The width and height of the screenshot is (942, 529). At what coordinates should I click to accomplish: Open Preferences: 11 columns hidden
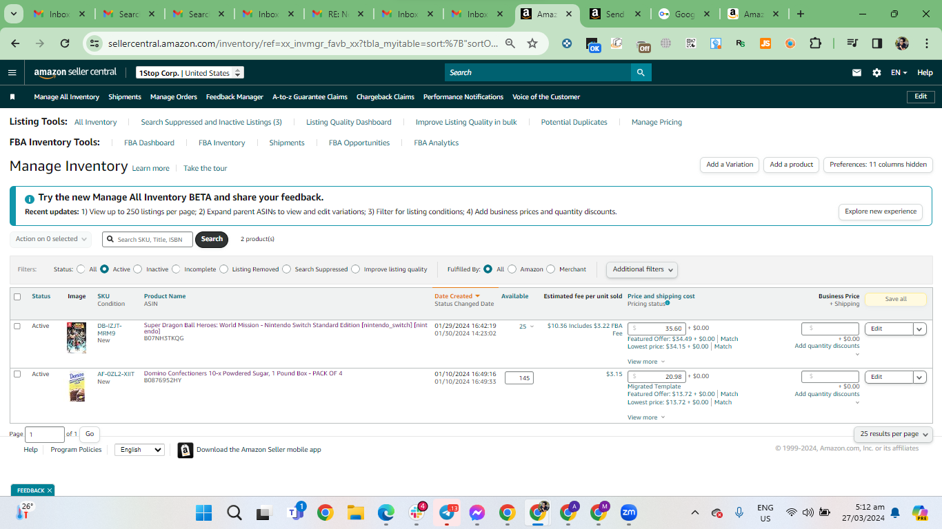pyautogui.click(x=878, y=165)
